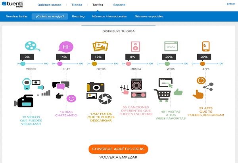
Task: Select the ¿Cuánto es un giga? tab
Action: coord(50,16)
